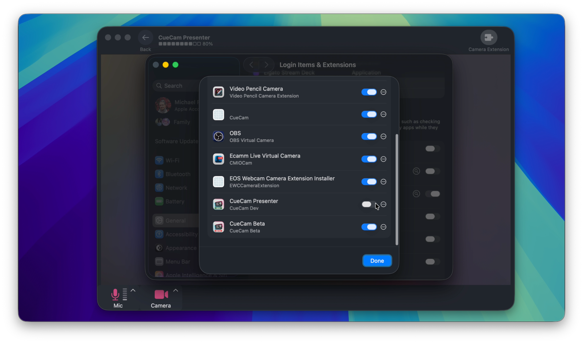Open the Camera Extension toolbar icon

489,37
